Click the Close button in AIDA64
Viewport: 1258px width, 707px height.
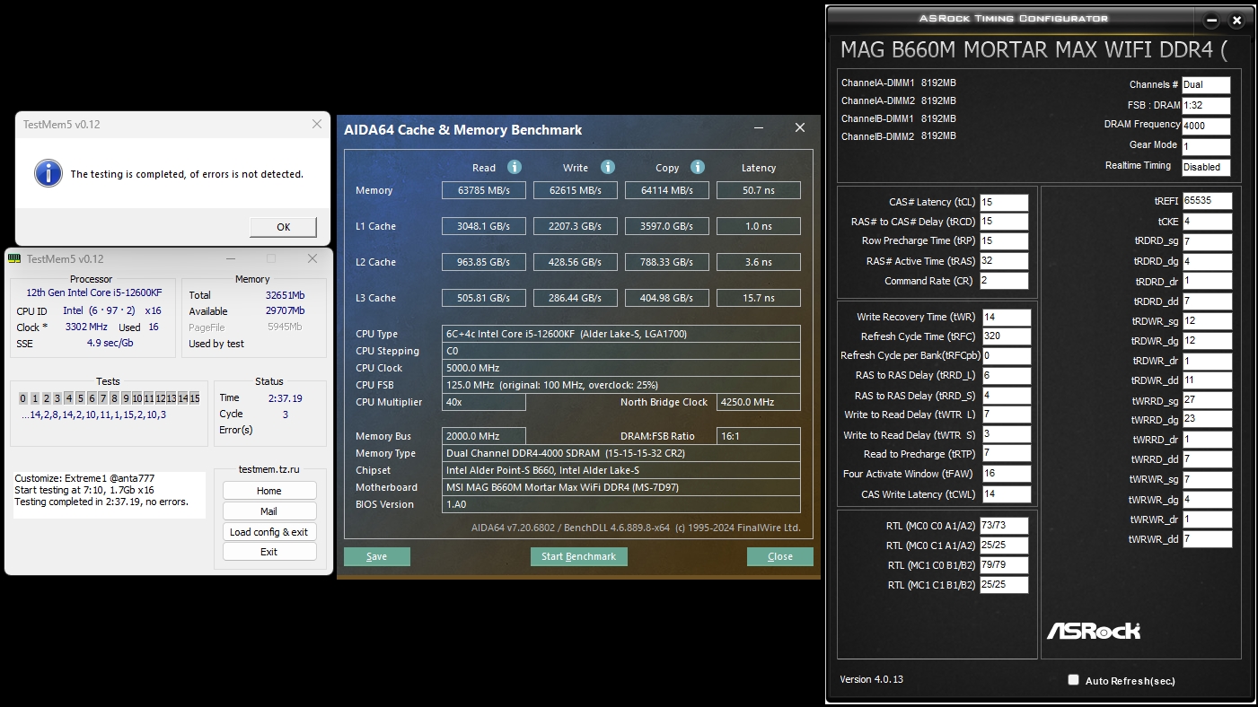[780, 556]
